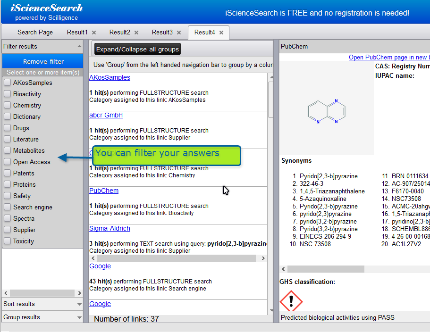Tick the AKosSamples filter checkbox
Image resolution: width=430 pixels, height=332 pixels.
tap(8, 83)
